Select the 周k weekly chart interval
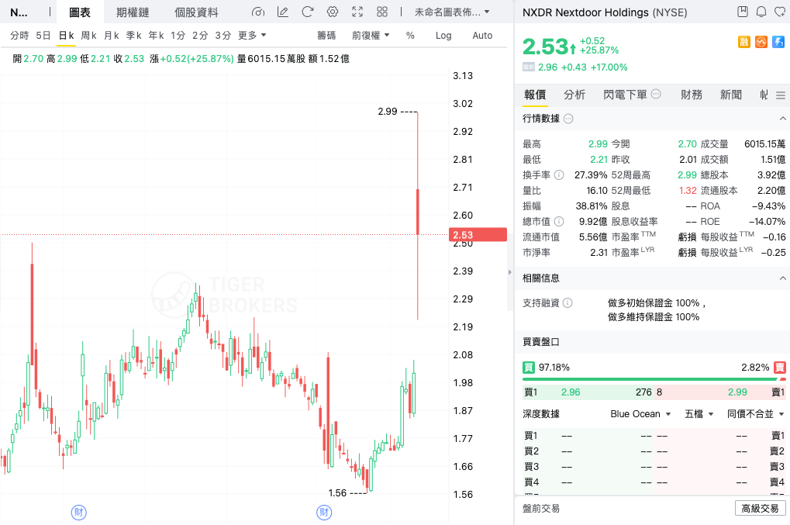Viewport: 790px width, 525px height. (88, 36)
